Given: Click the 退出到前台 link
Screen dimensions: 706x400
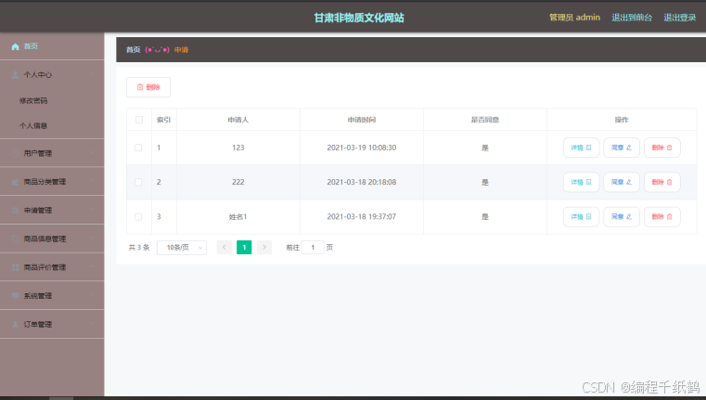Looking at the screenshot, I should (632, 18).
